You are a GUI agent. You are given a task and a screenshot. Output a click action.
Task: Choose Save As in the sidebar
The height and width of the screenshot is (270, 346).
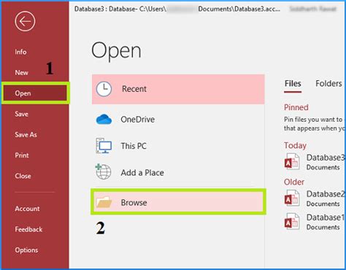[26, 134]
